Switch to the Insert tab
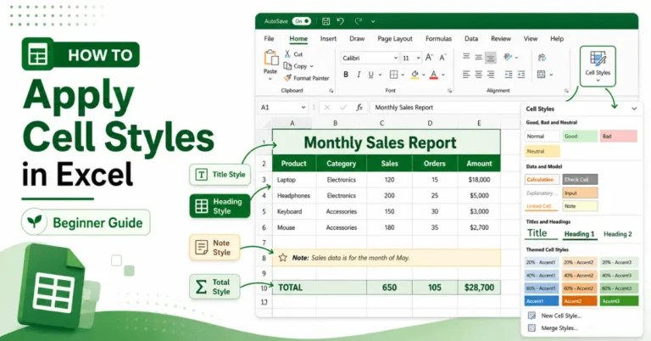The height and width of the screenshot is (341, 651). (x=328, y=39)
